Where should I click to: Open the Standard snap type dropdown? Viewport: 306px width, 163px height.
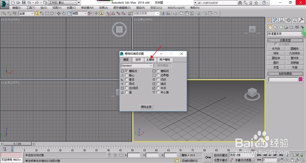point(136,65)
